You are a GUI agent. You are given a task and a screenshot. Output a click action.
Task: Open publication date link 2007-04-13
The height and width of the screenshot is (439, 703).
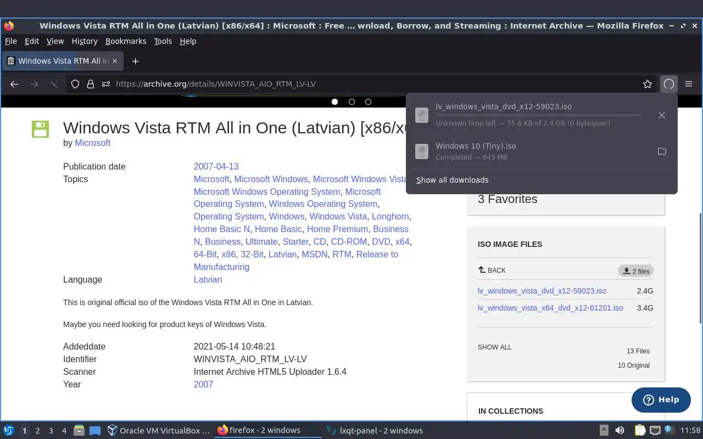click(x=216, y=166)
